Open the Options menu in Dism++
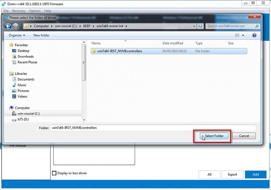 pyautogui.click(x=35, y=11)
